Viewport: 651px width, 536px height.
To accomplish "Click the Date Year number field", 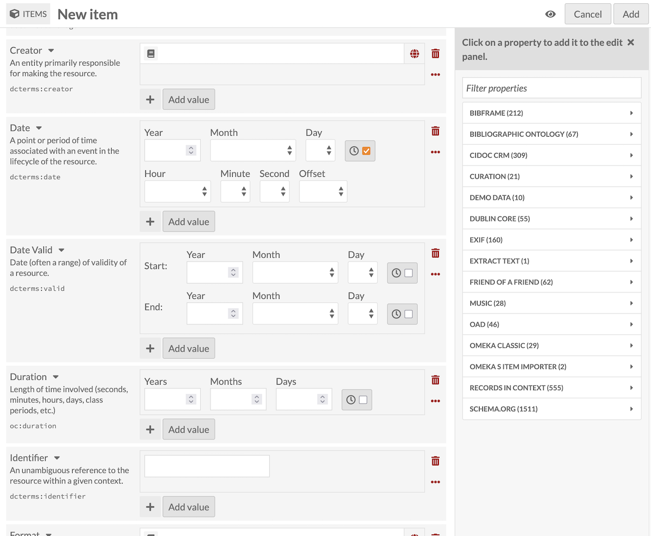I will 172,150.
